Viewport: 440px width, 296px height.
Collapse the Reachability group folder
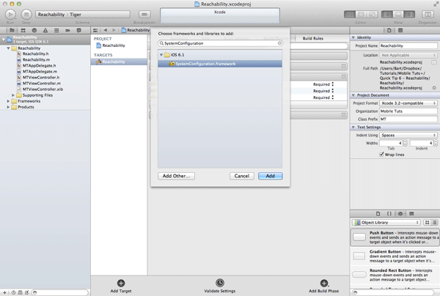click(8, 48)
